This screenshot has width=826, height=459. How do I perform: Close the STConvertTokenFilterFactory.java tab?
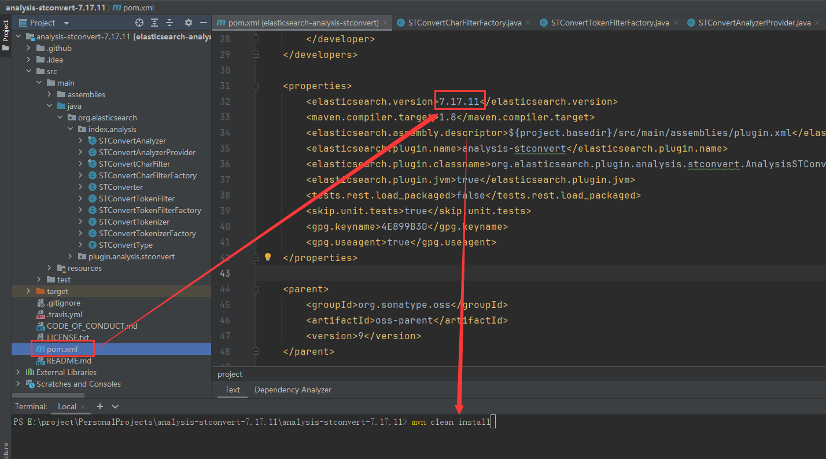pos(676,23)
